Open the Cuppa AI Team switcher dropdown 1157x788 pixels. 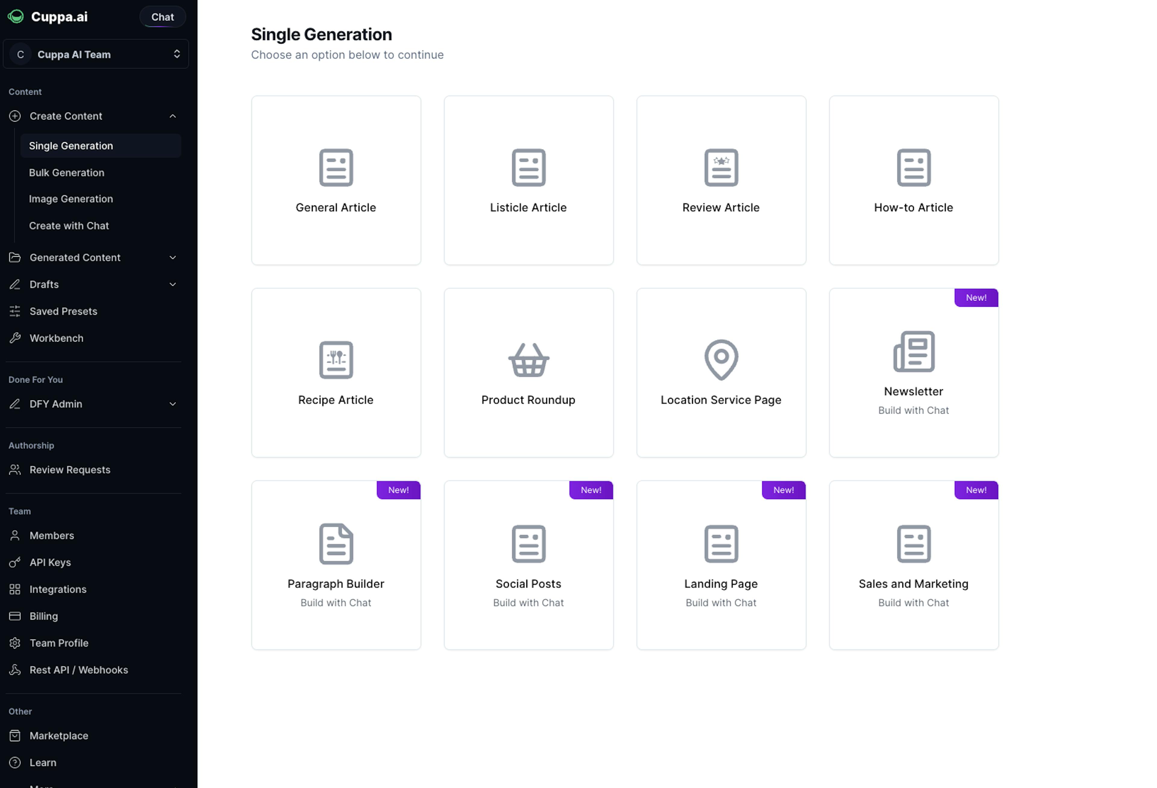click(96, 54)
